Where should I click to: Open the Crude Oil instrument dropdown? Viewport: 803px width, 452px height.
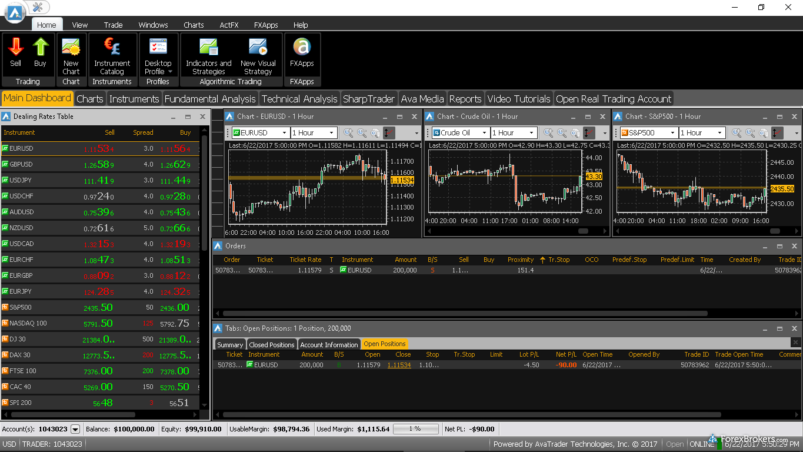click(x=484, y=133)
